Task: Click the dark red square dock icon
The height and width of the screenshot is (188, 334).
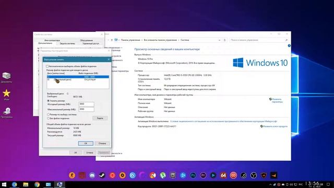Action: 82,175
